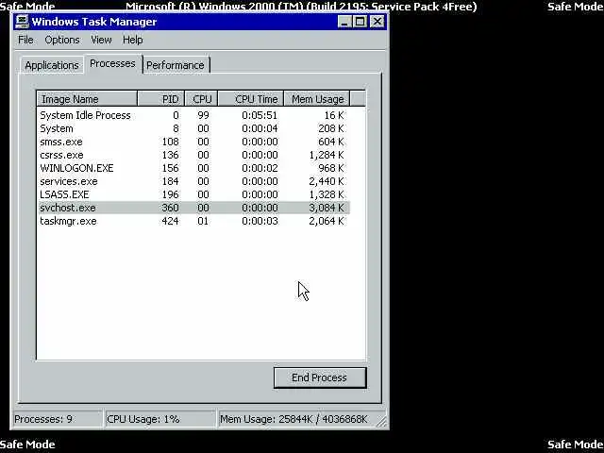The image size is (604, 453).
Task: Select the WINLOGON.EXE process
Action: click(76, 168)
